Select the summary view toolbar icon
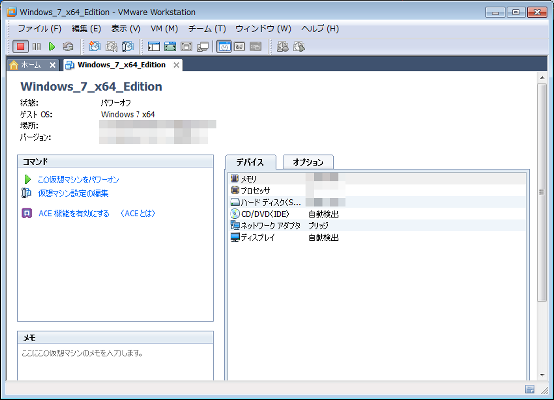The image size is (554, 400). 224,47
